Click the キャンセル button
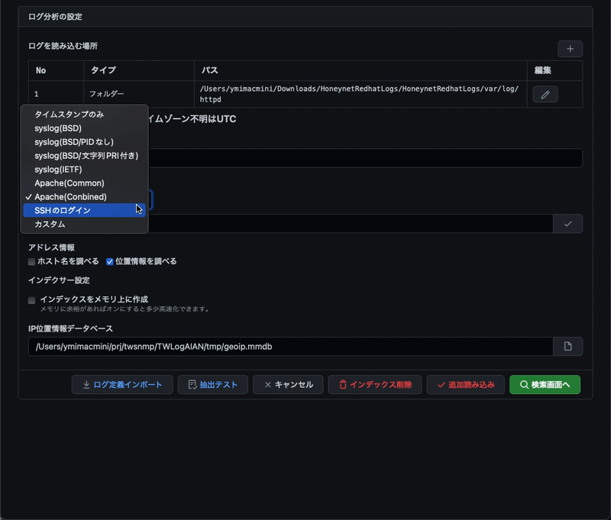The width and height of the screenshot is (611, 520). pyautogui.click(x=288, y=385)
